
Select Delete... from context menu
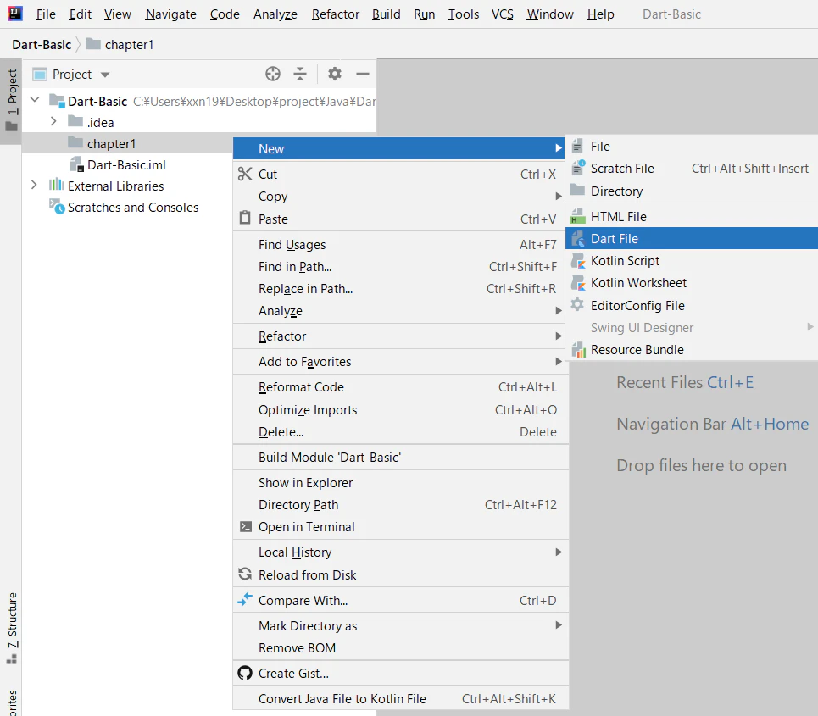coord(401,432)
